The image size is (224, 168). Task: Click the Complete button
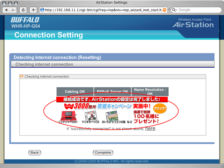pos(103,153)
